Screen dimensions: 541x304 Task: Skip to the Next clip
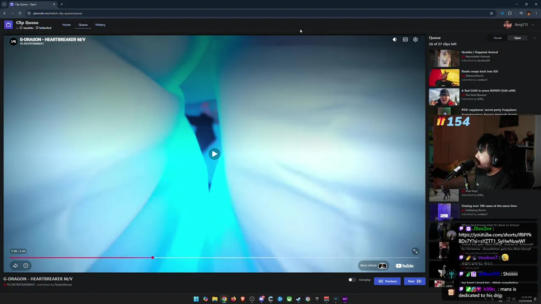pyautogui.click(x=414, y=281)
